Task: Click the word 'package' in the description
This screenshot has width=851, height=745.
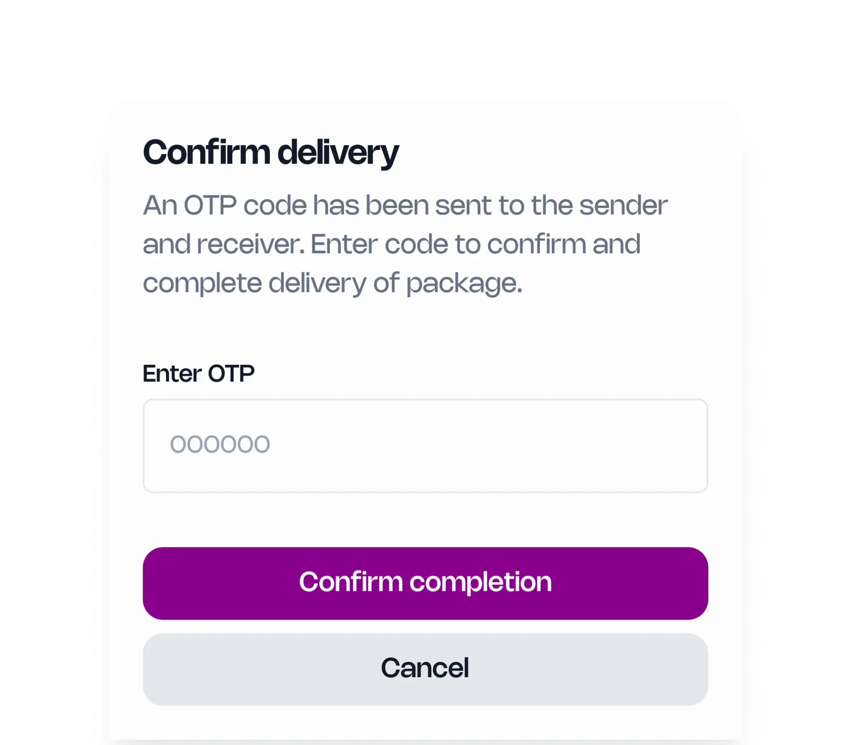Action: tap(464, 284)
